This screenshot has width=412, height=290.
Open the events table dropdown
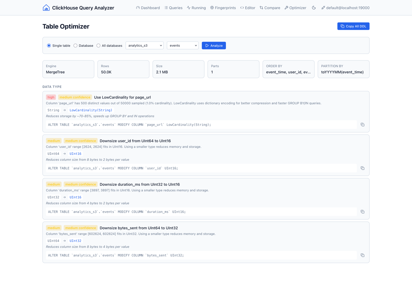point(183,45)
